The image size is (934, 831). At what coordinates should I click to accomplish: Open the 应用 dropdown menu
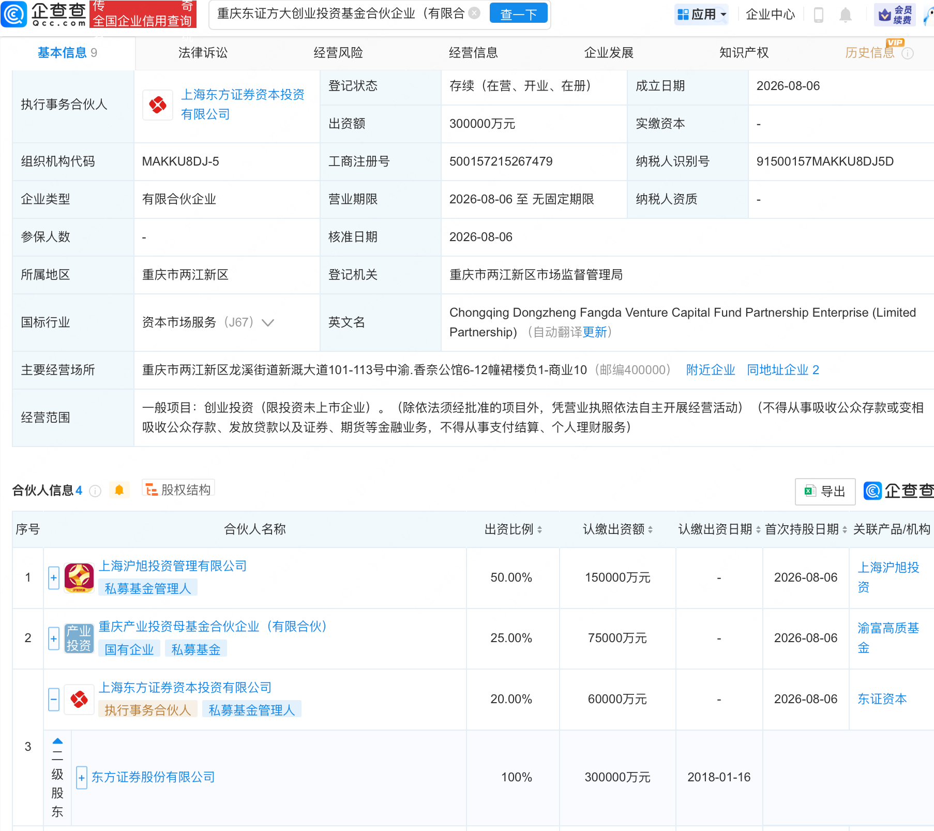click(x=701, y=14)
